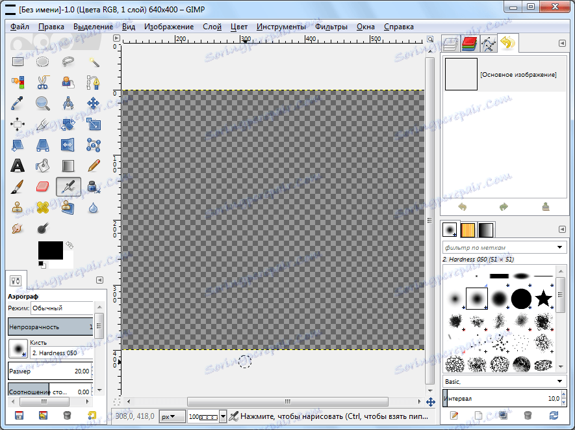Select the Shear tool

pos(18,145)
